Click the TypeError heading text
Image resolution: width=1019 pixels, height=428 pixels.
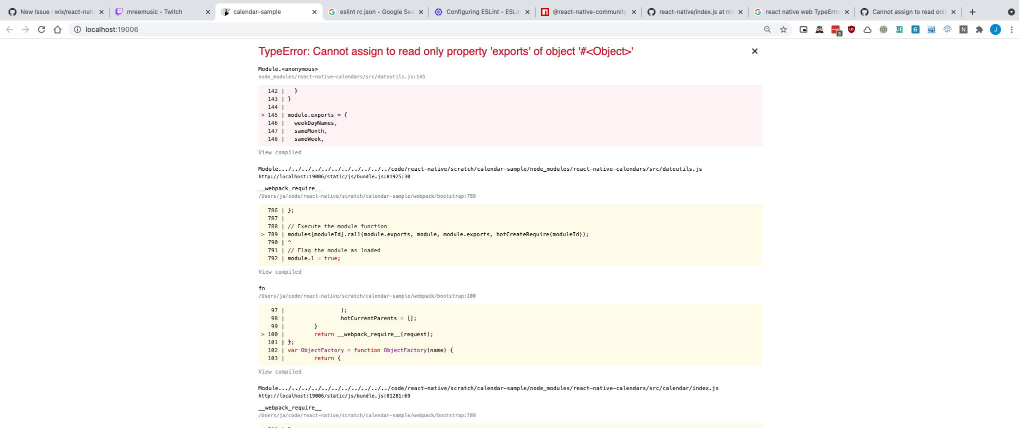445,51
